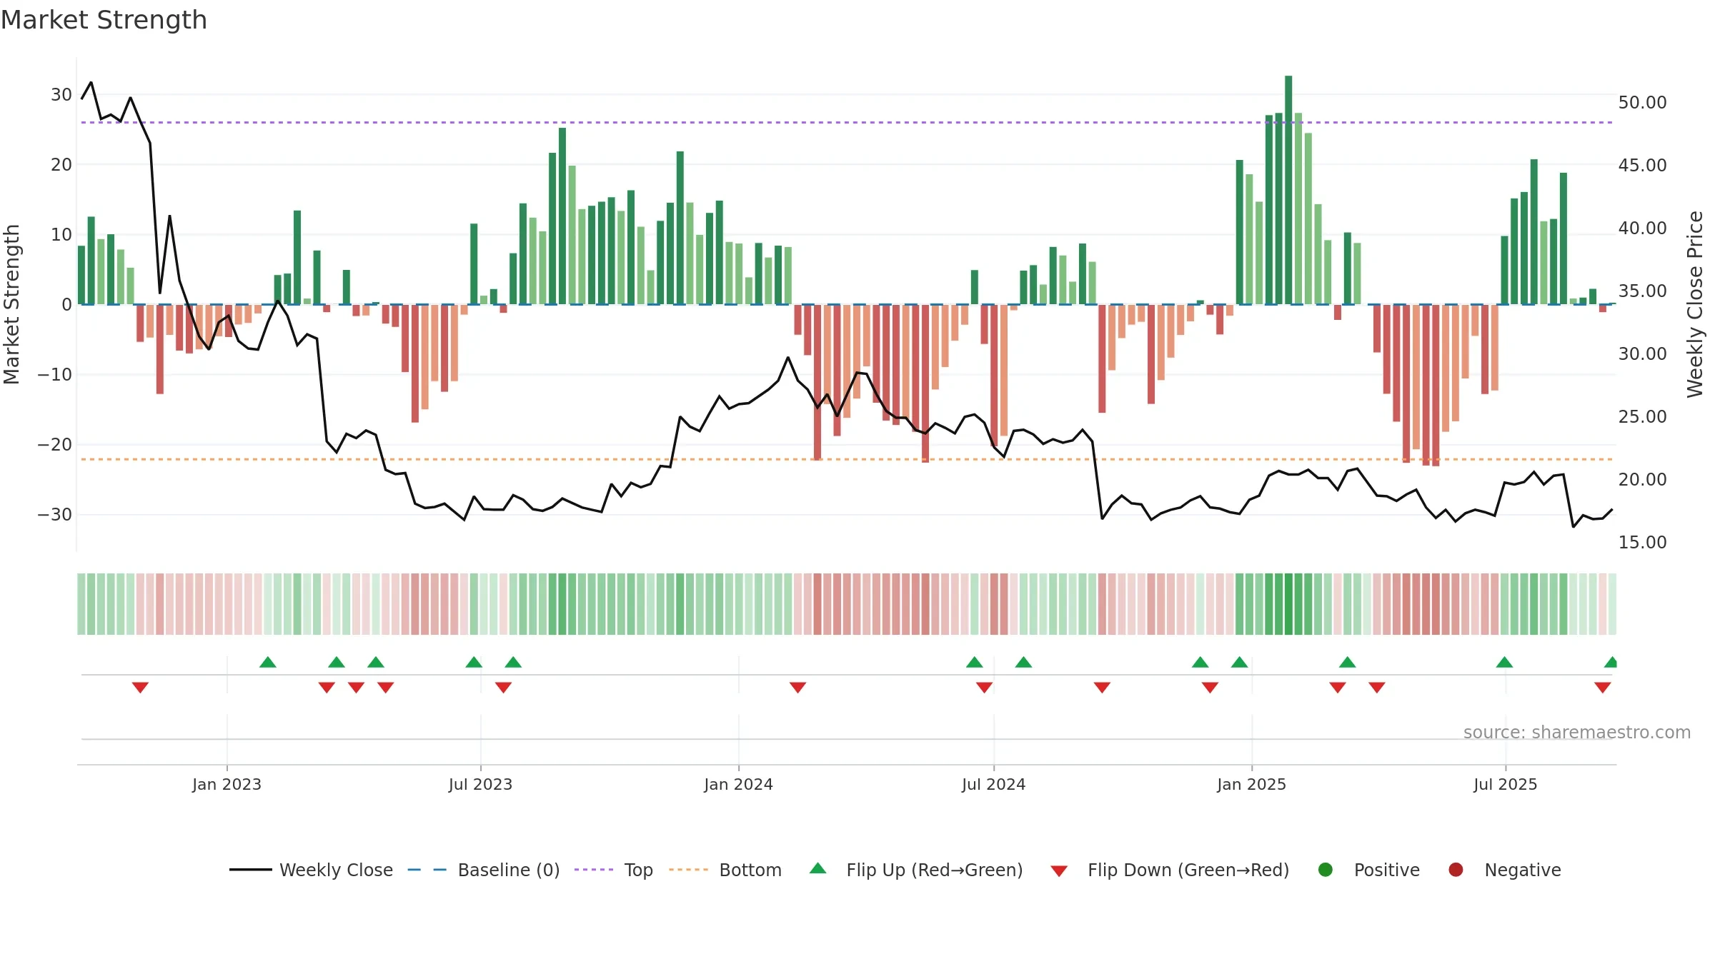Toggle the Weekly Close legend entry

[x=311, y=870]
